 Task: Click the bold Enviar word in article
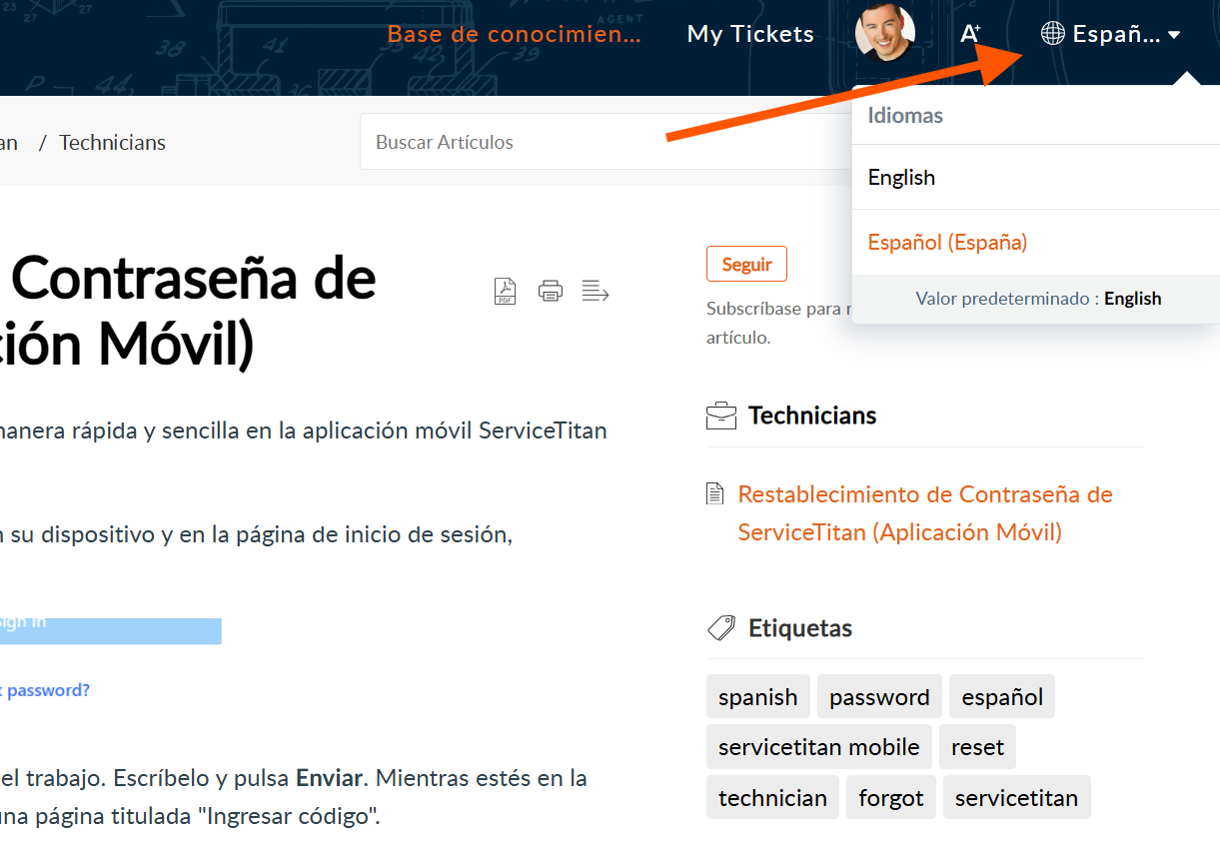coord(332,777)
